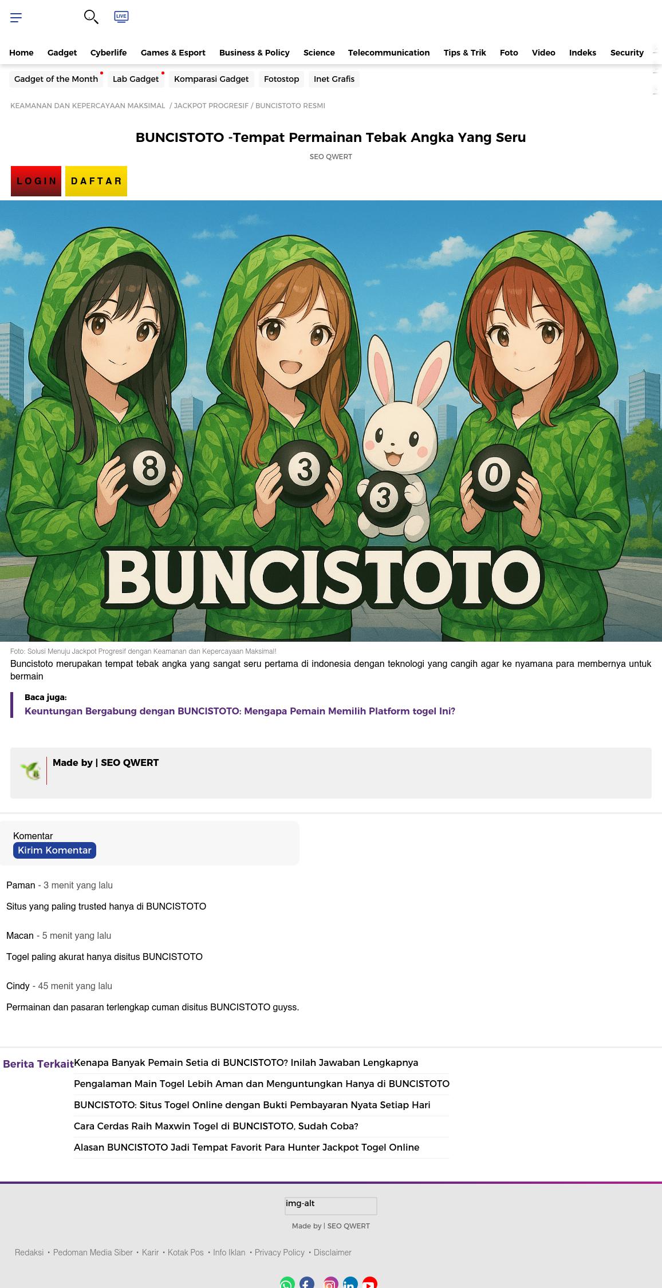
Task: Select Gadget of the Month tab
Action: [56, 79]
